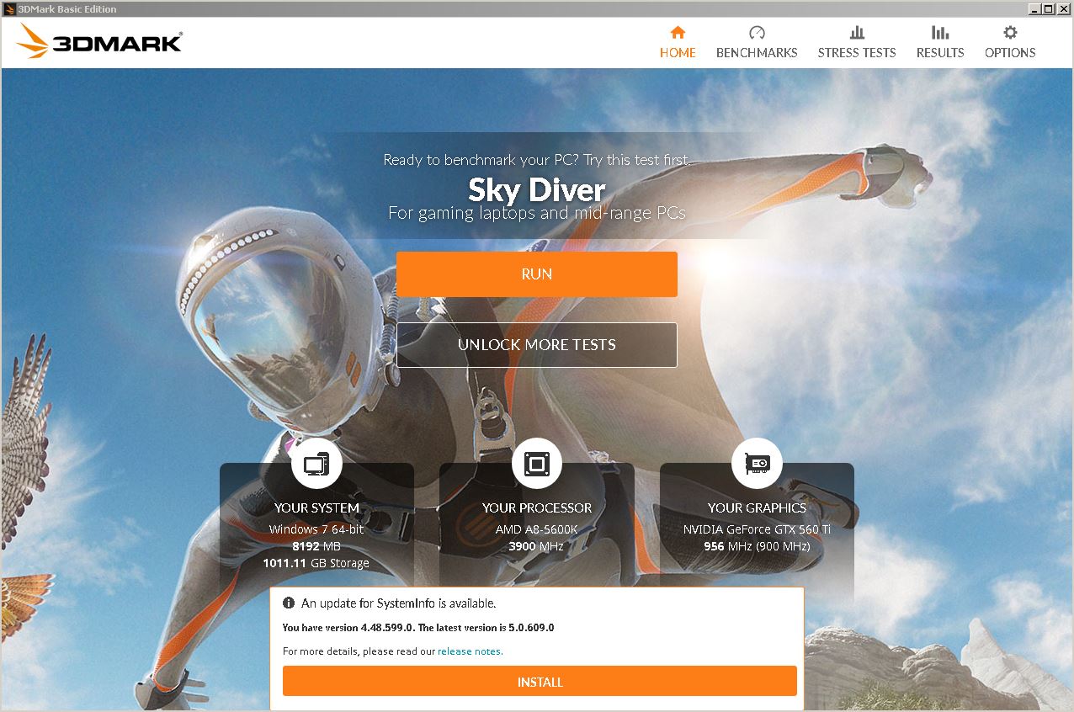Click the 8192 MB memory value

point(316,546)
